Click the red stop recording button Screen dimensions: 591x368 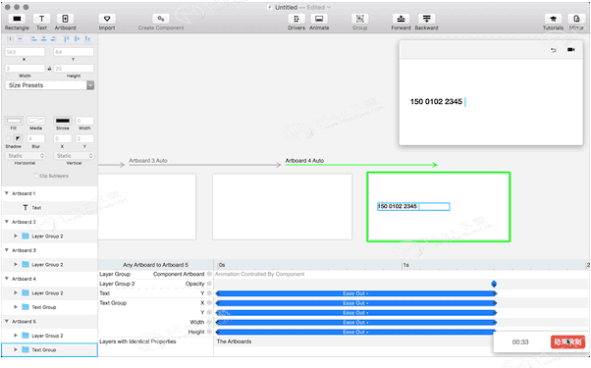[567, 342]
